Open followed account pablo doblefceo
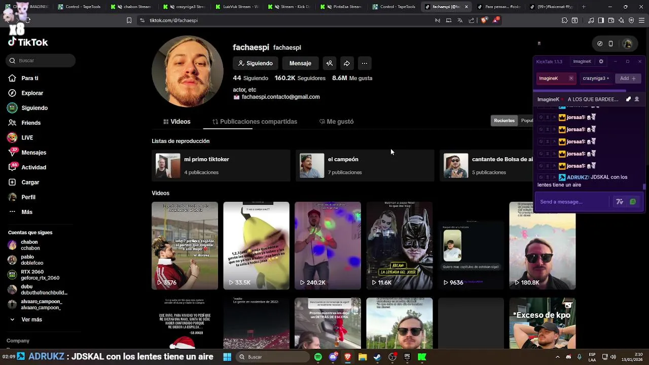 coord(30,260)
